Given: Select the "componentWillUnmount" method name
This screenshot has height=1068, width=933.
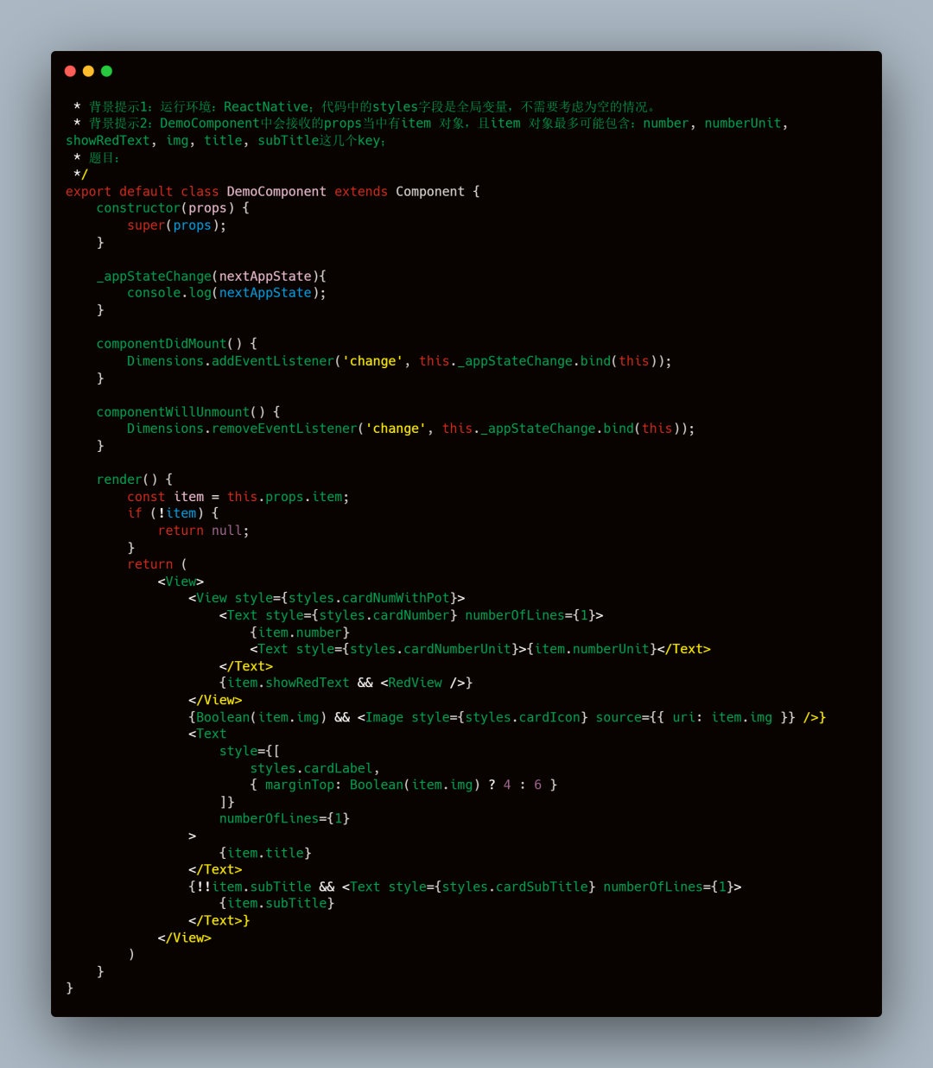Looking at the screenshot, I should (173, 412).
